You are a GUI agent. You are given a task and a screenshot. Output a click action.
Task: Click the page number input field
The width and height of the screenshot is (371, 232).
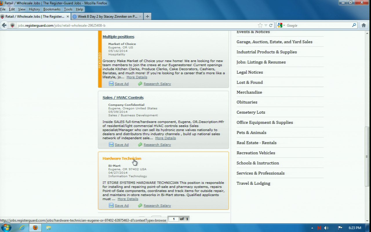(174, 219)
